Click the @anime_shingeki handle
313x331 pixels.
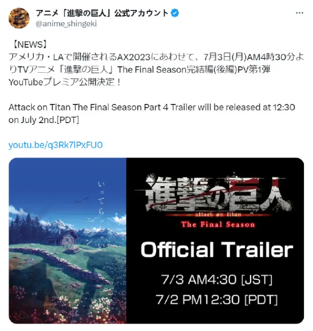pos(66,24)
